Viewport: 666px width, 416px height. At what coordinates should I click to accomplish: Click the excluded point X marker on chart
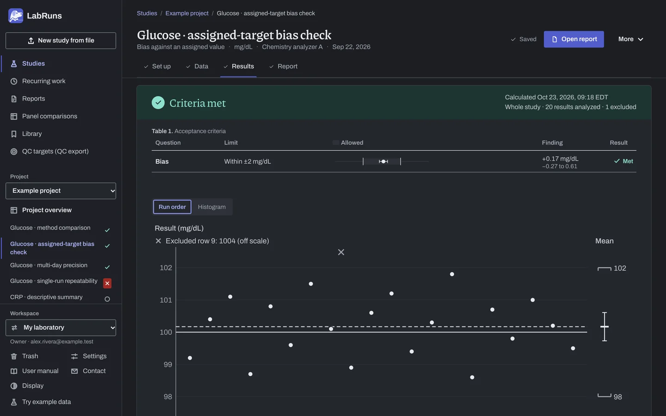coord(341,252)
